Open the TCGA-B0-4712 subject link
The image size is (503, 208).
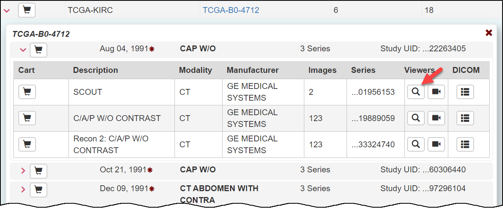pyautogui.click(x=231, y=10)
